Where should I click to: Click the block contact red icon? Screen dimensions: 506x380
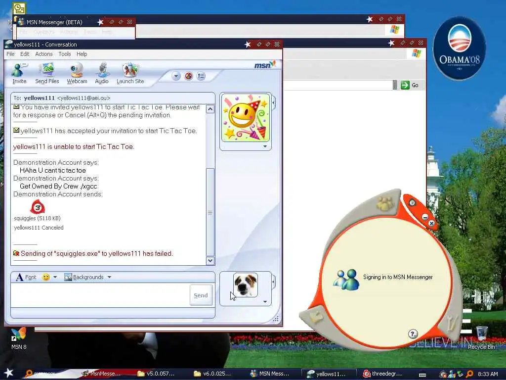tap(188, 76)
